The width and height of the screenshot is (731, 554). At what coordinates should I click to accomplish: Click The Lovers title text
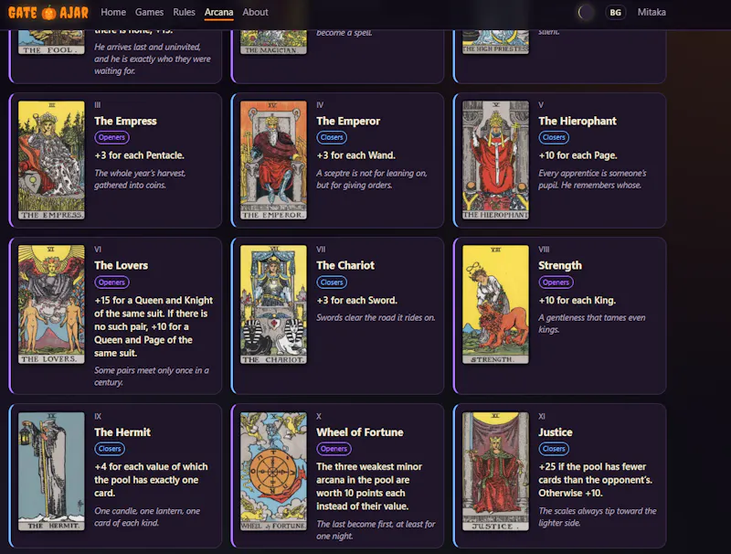pyautogui.click(x=122, y=265)
